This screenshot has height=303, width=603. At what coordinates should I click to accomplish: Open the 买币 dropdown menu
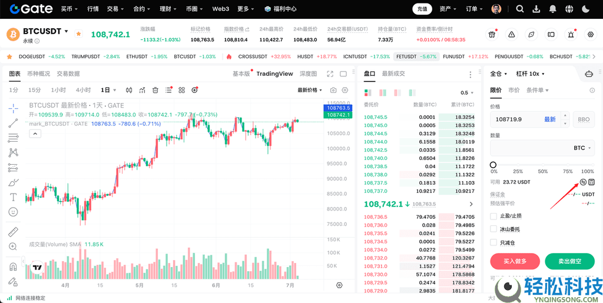[69, 9]
